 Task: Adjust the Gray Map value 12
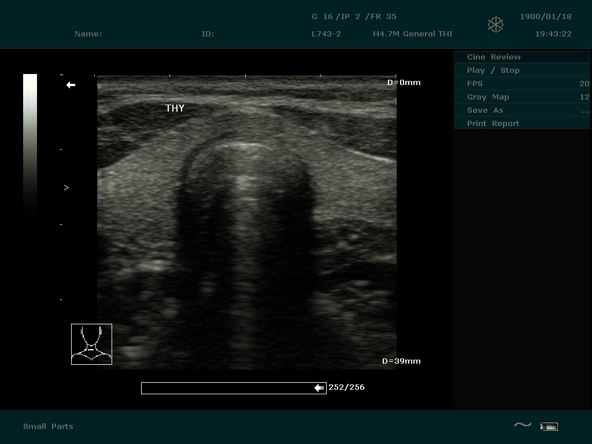pyautogui.click(x=584, y=97)
